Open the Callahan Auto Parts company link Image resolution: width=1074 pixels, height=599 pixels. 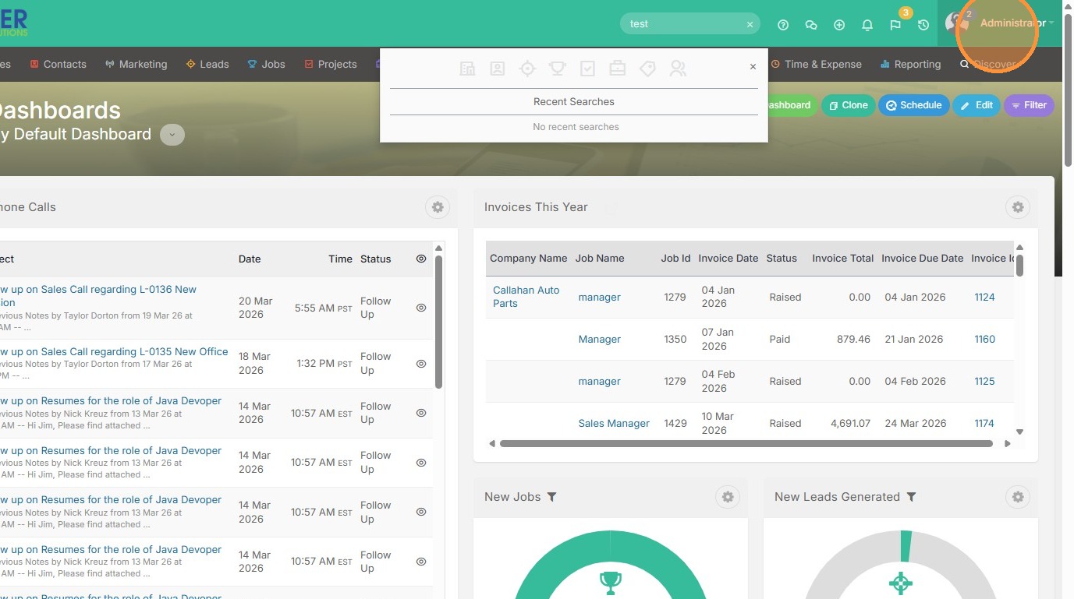pyautogui.click(x=526, y=297)
